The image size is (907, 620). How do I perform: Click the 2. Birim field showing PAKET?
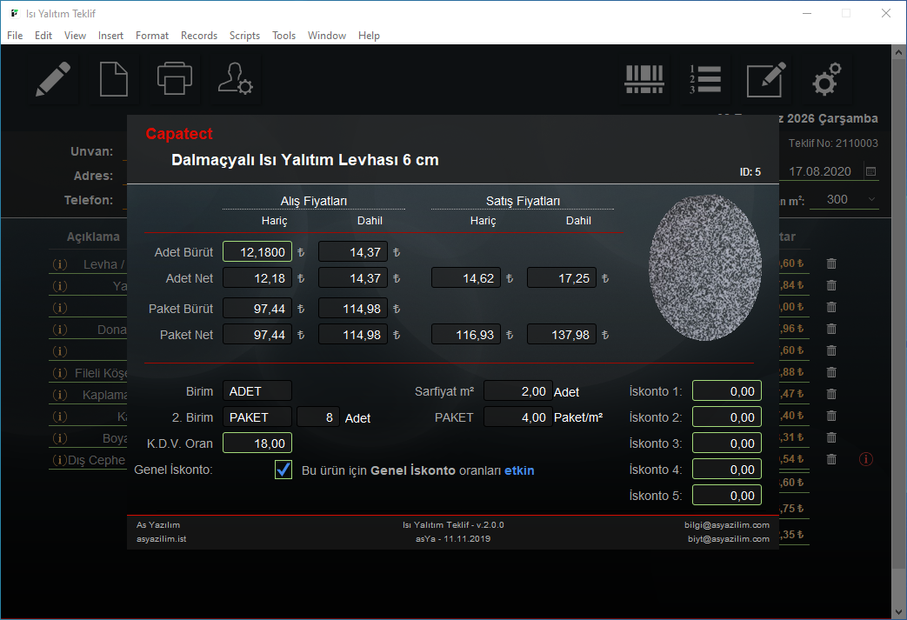tap(257, 417)
